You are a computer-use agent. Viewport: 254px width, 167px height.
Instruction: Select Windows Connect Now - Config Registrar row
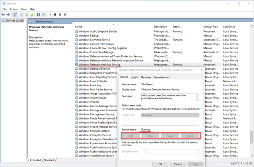[157, 48]
